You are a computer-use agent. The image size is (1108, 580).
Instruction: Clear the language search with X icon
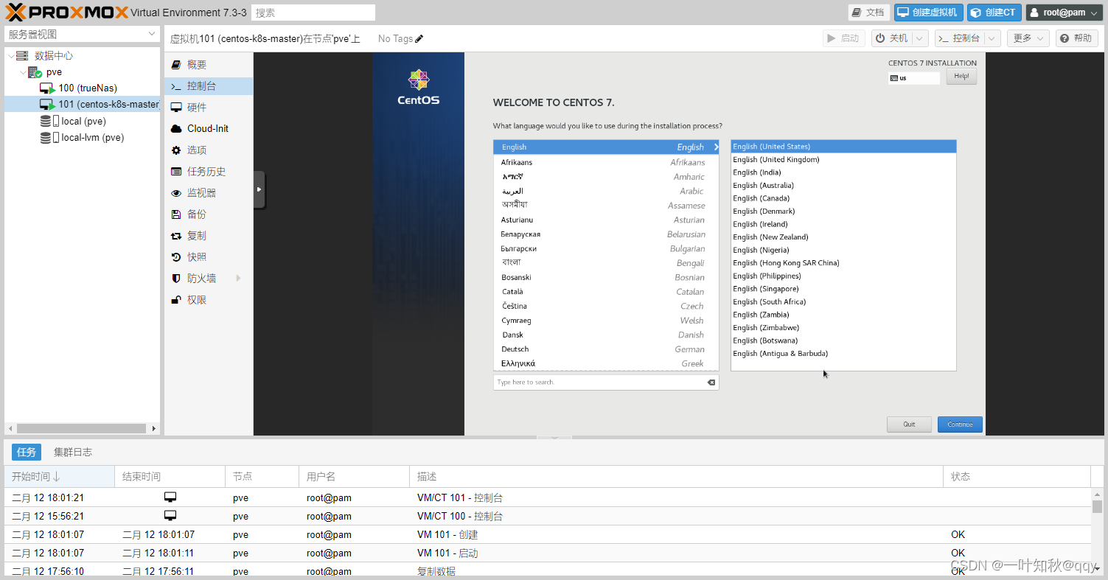(x=711, y=382)
